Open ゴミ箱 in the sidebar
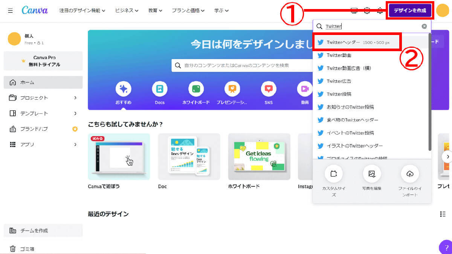The width and height of the screenshot is (452, 254). click(43, 249)
